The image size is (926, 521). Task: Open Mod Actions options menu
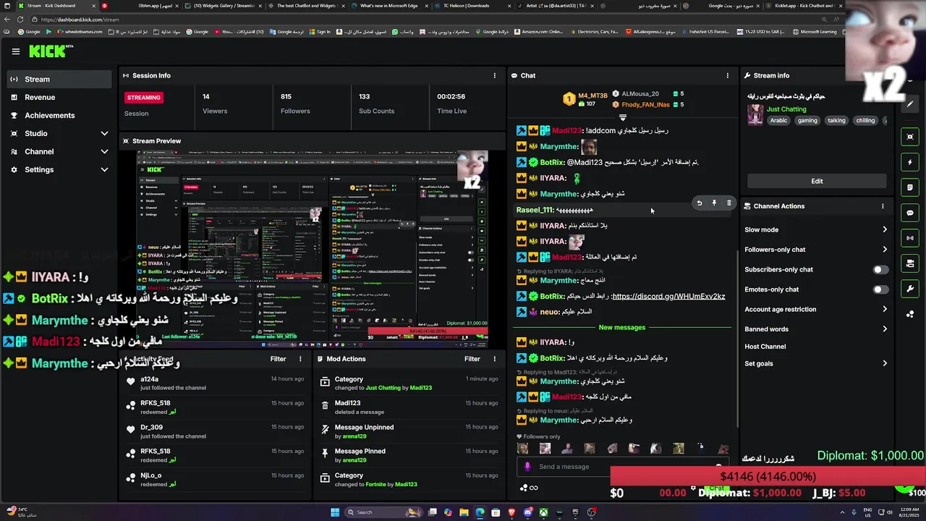pyautogui.click(x=495, y=359)
